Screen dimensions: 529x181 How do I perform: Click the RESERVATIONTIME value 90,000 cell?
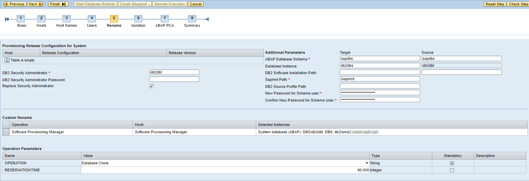[225, 170]
